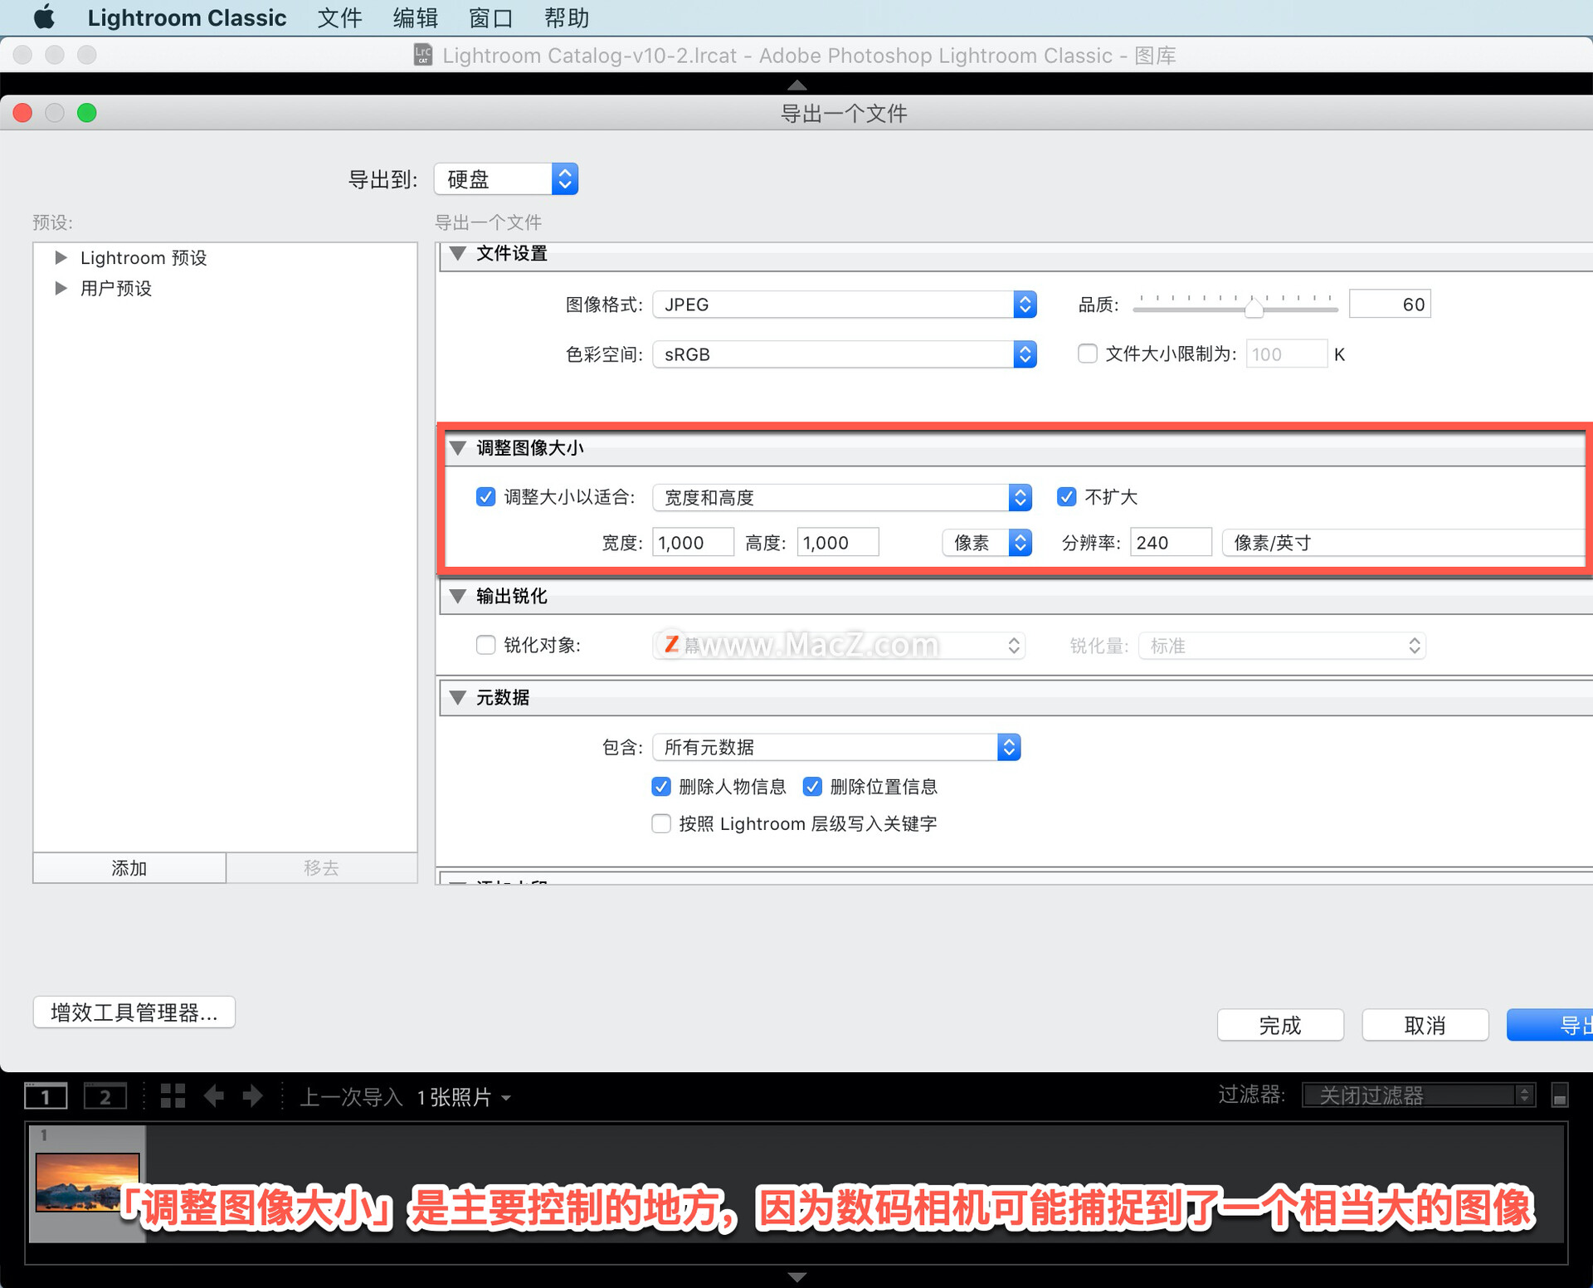The width and height of the screenshot is (1593, 1288).
Task: Enable 按照 Lightroom 层级写入关键字 checkbox
Action: (x=660, y=823)
